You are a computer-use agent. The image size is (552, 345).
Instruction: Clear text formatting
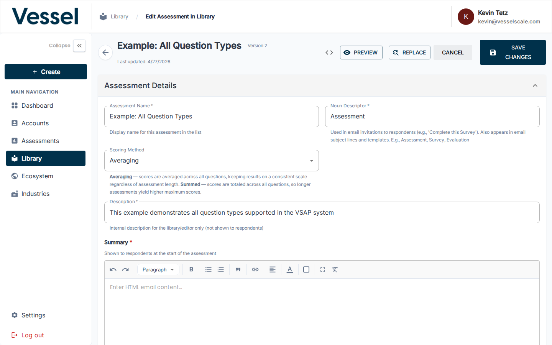point(335,269)
